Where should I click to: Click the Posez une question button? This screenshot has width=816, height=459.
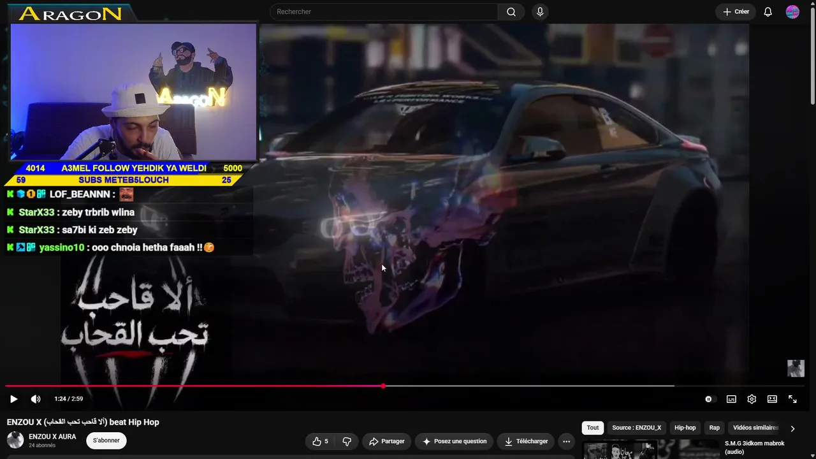click(x=455, y=441)
